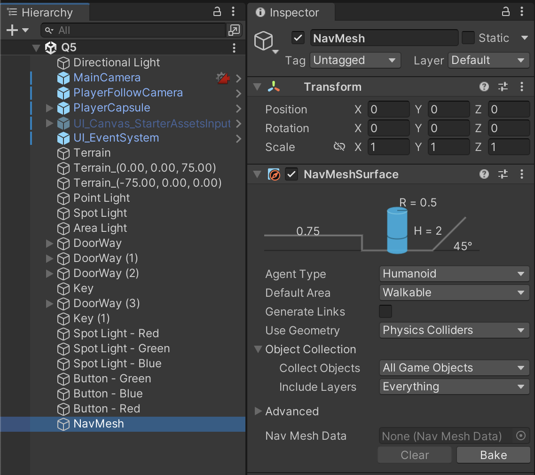Open the Use Geometry dropdown
Viewport: 535px width, 475px height.
coord(454,330)
